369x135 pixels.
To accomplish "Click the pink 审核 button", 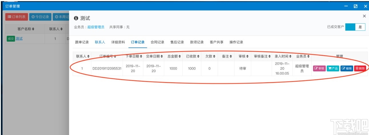I will 319,68.
